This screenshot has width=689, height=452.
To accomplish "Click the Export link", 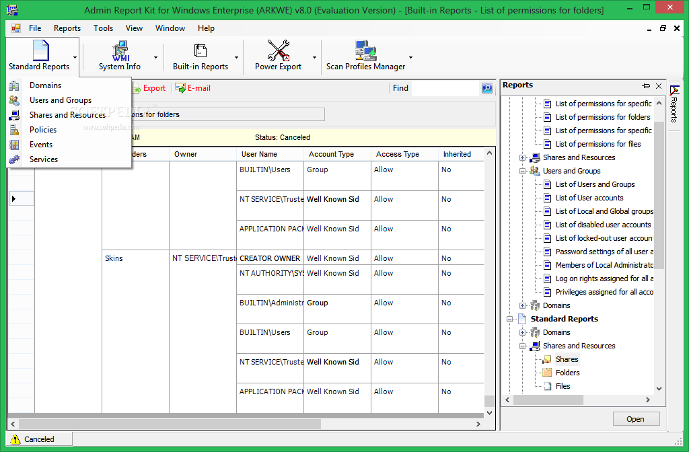I will [x=154, y=88].
